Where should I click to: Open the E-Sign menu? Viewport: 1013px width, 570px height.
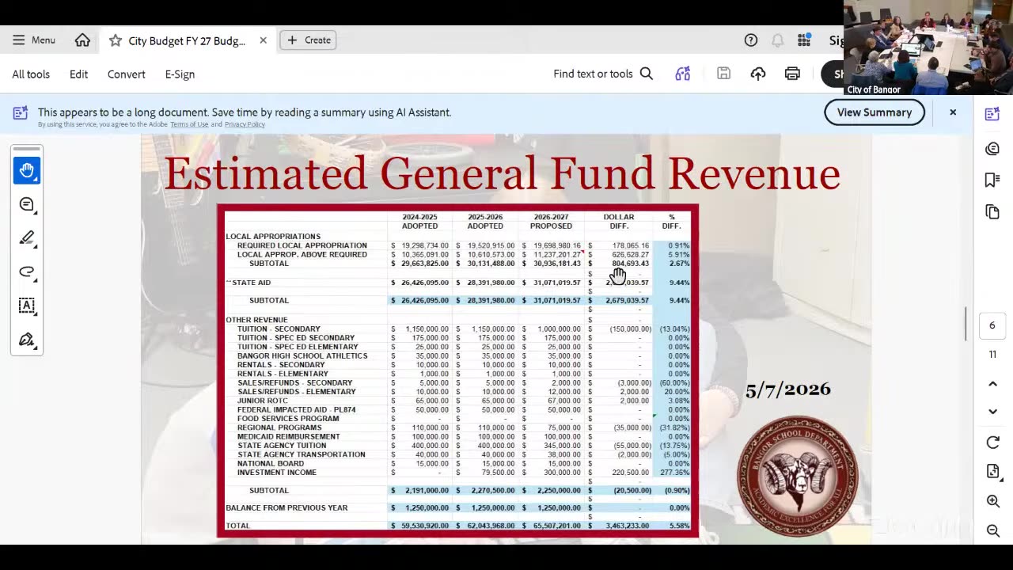click(x=180, y=74)
